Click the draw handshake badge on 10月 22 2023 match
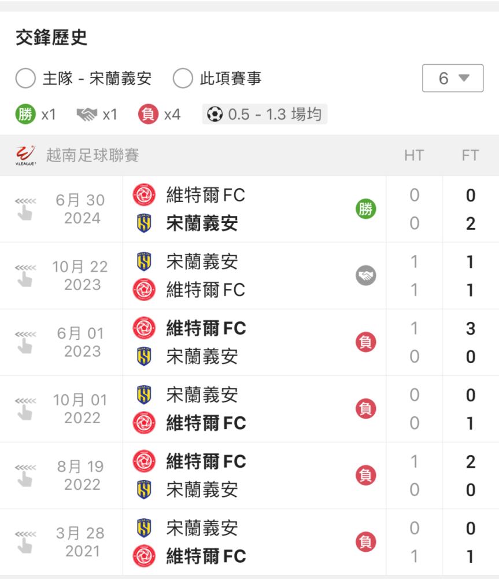 (365, 276)
